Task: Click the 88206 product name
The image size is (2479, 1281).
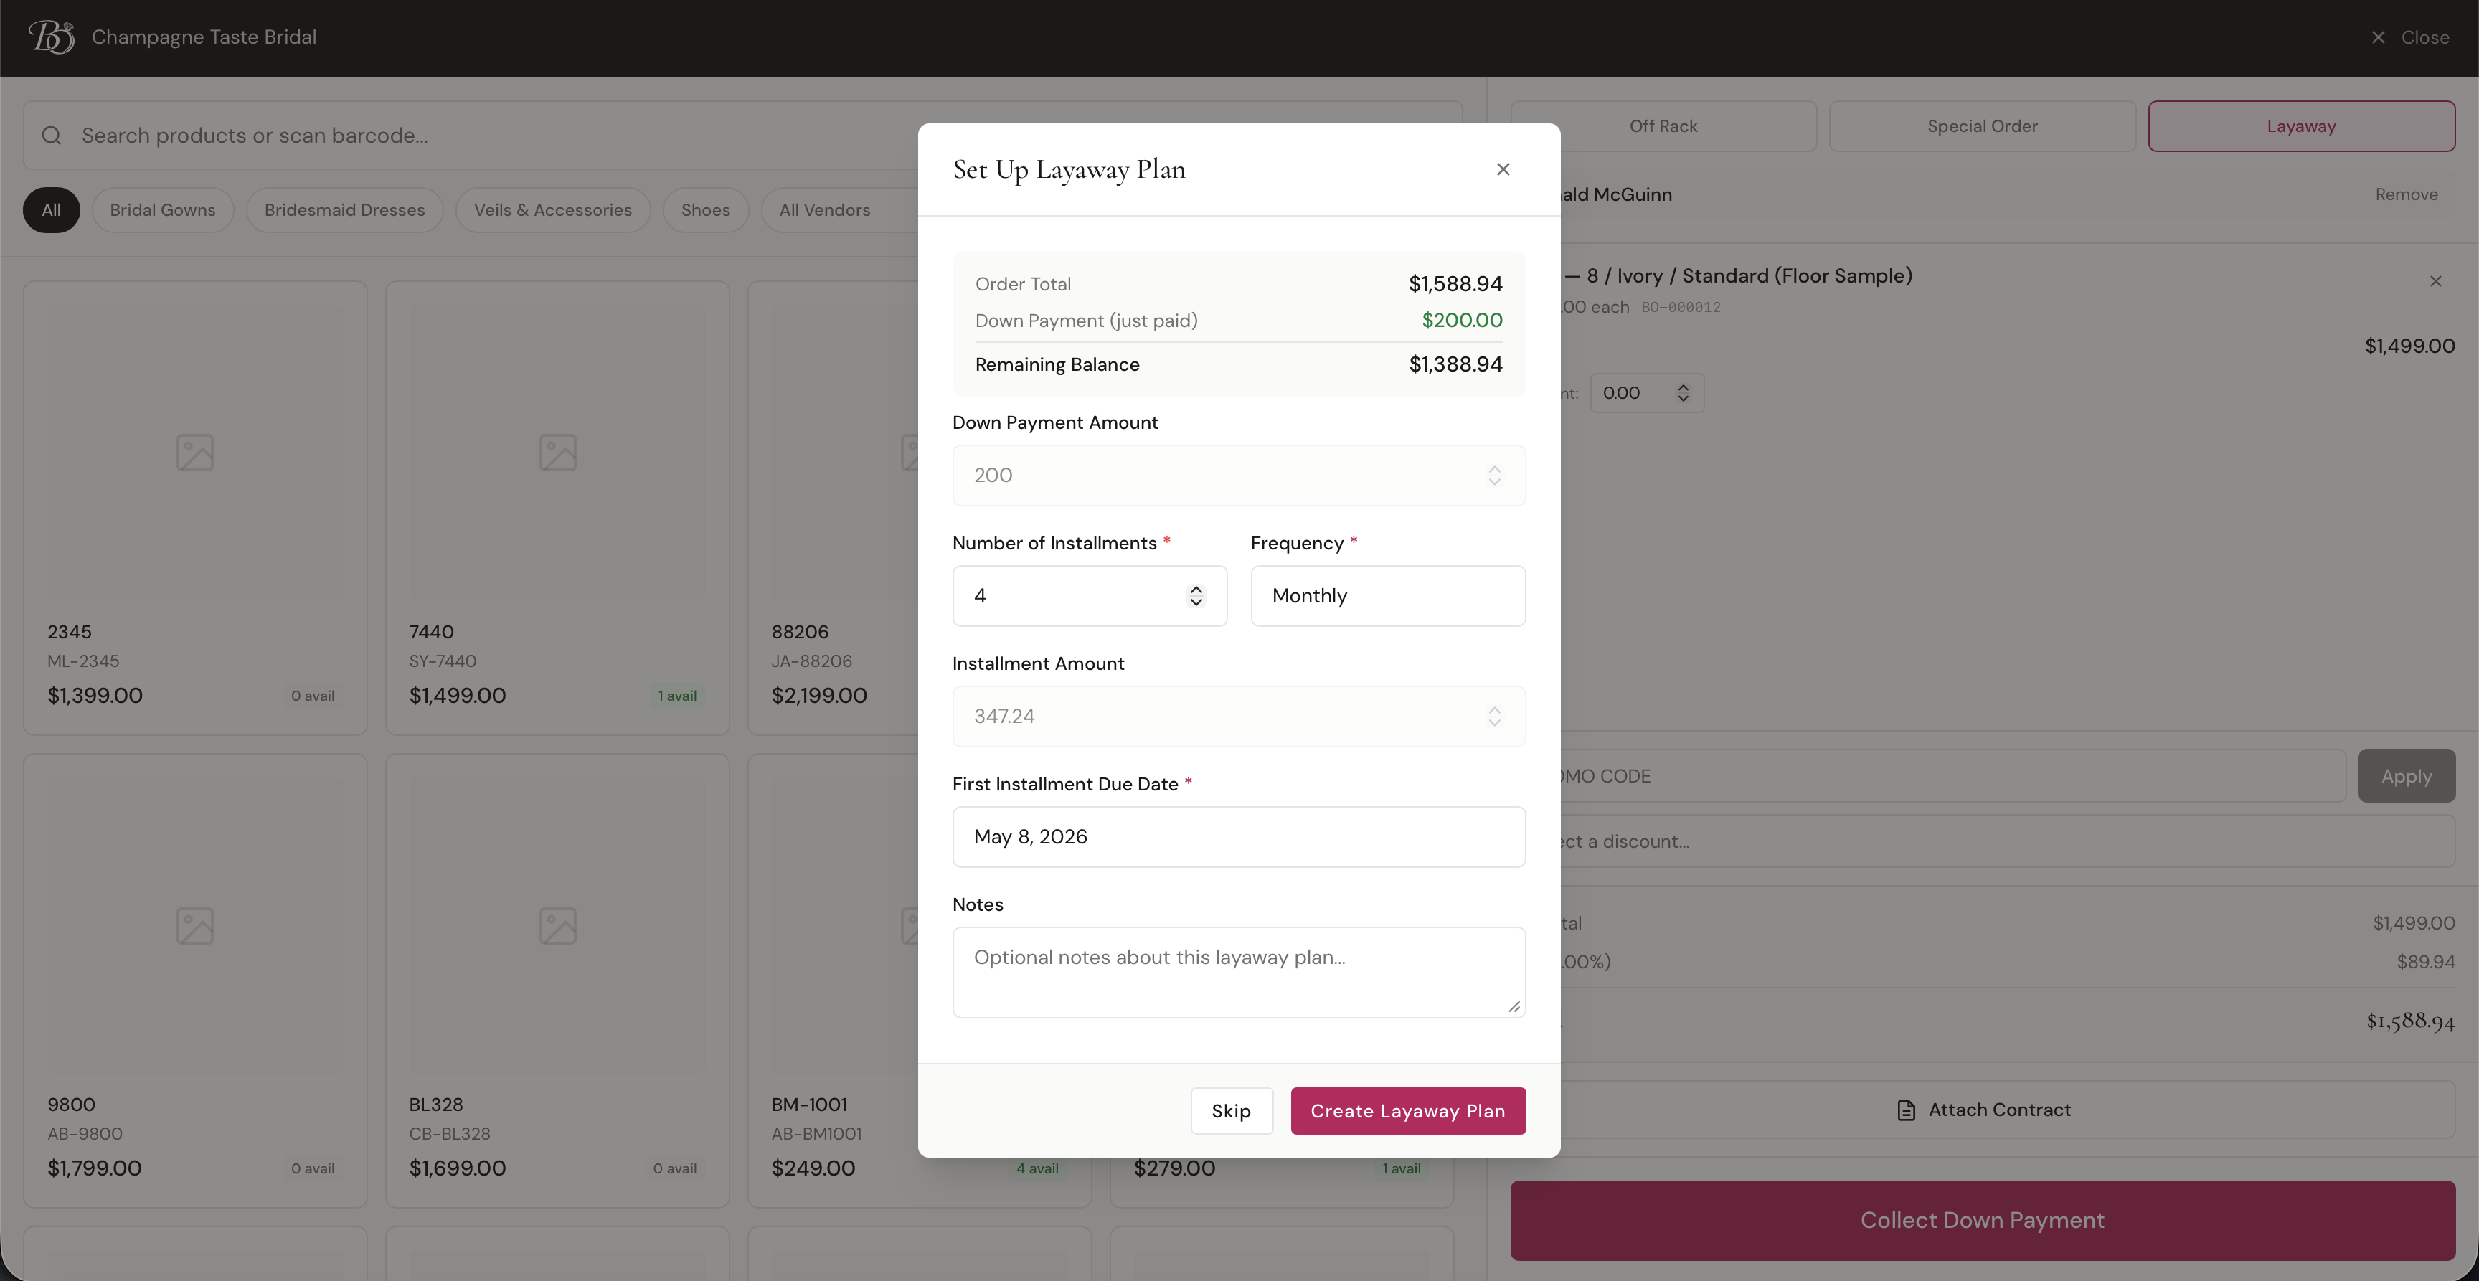Action: click(800, 633)
